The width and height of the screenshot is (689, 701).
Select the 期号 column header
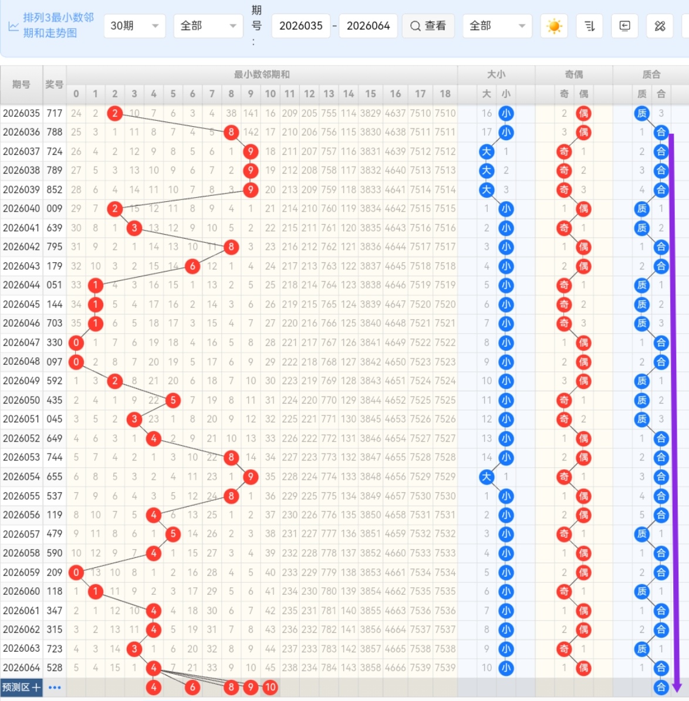click(21, 84)
